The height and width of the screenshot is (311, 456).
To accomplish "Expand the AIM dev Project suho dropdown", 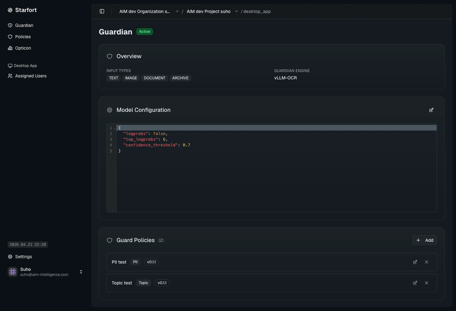I will [x=236, y=11].
